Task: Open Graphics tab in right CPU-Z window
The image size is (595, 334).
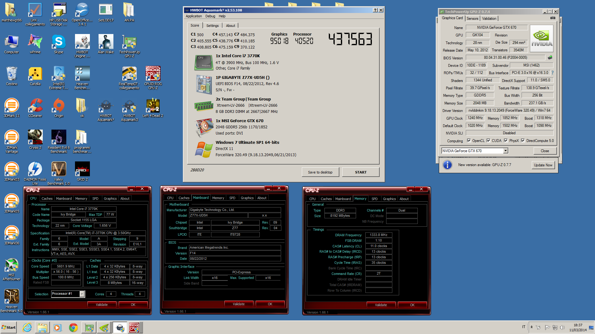Action: [390, 199]
